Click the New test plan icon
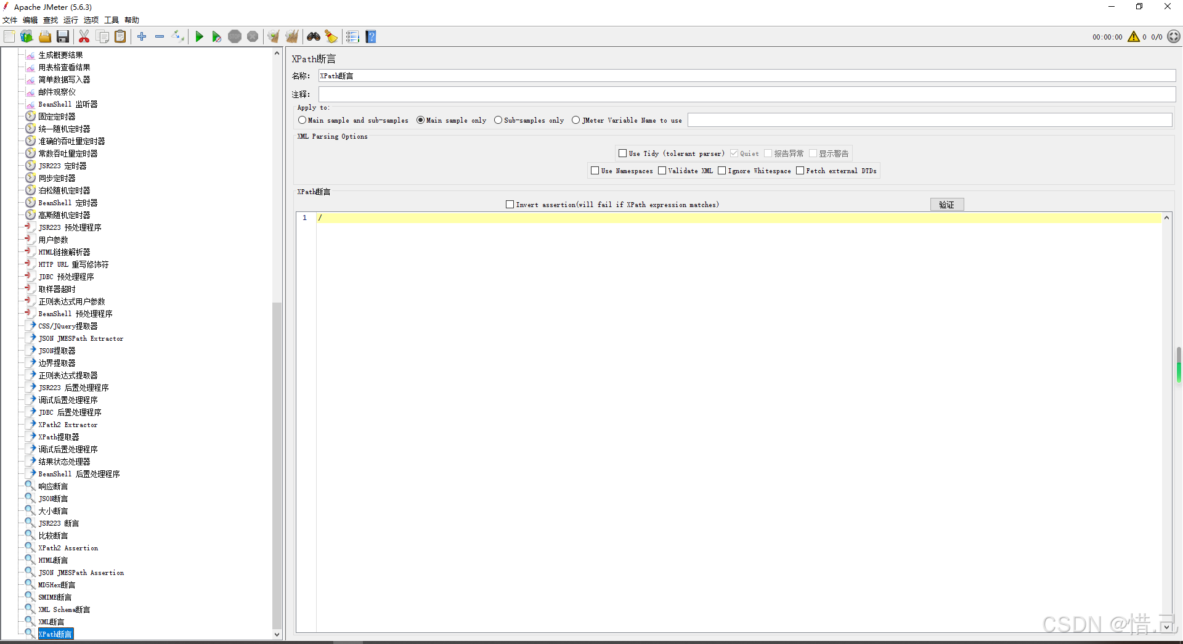Screen dimensions: 1183x644 point(9,37)
